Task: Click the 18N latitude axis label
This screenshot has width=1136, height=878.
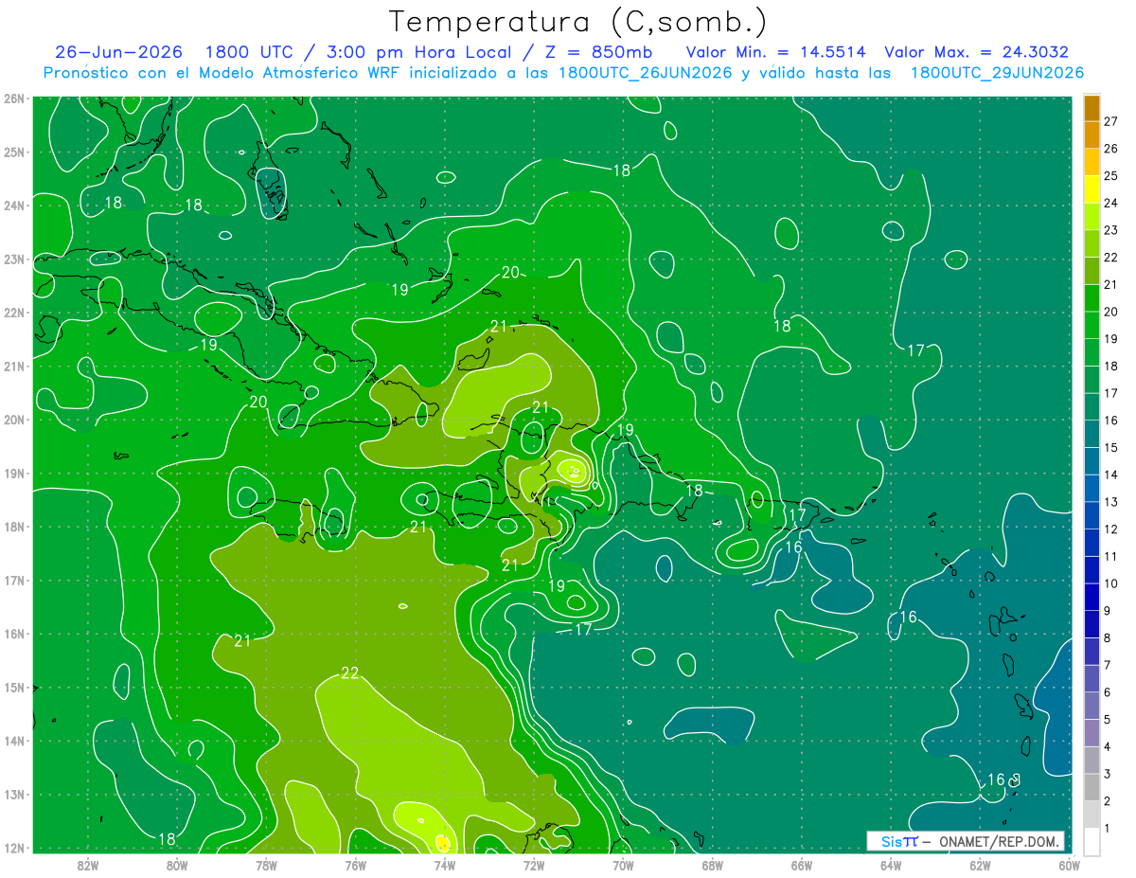Action: 13,526
